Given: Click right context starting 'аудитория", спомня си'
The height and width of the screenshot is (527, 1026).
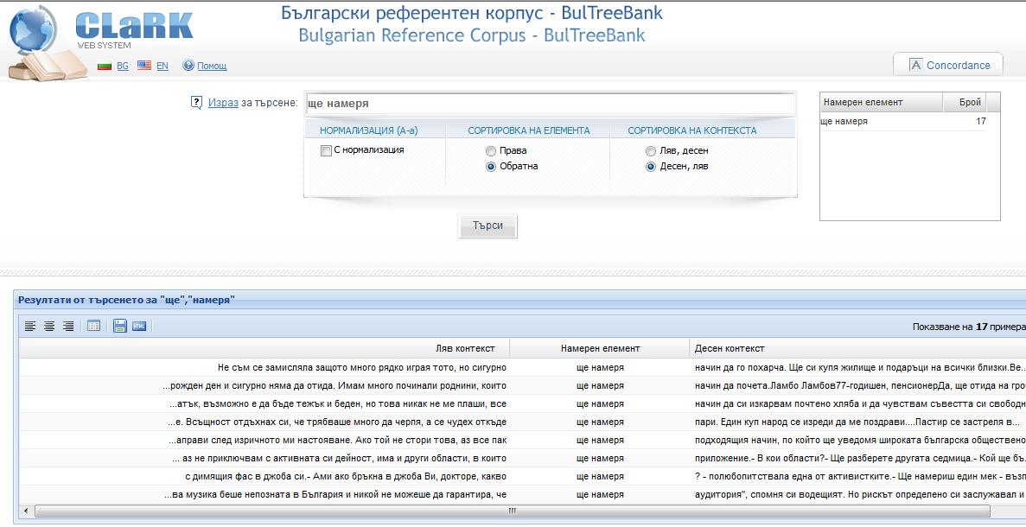Looking at the screenshot, I should [860, 496].
